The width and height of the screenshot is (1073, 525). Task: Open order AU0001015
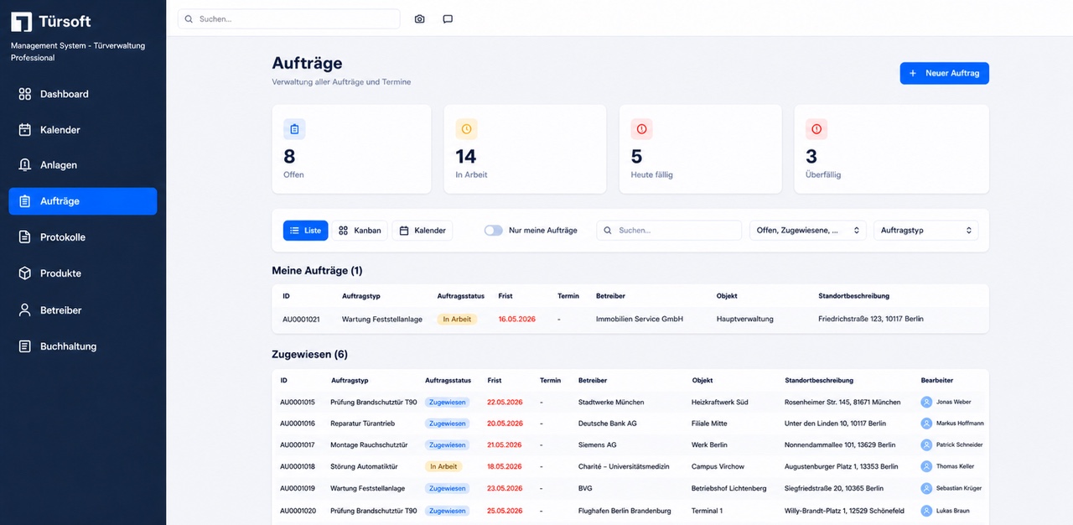(298, 402)
